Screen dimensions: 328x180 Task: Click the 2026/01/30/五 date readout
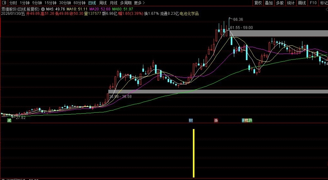(13, 14)
